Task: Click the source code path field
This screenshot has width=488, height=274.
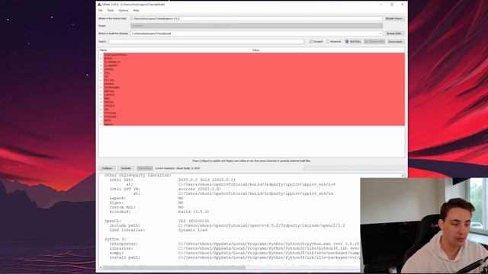Action: pyautogui.click(x=256, y=18)
